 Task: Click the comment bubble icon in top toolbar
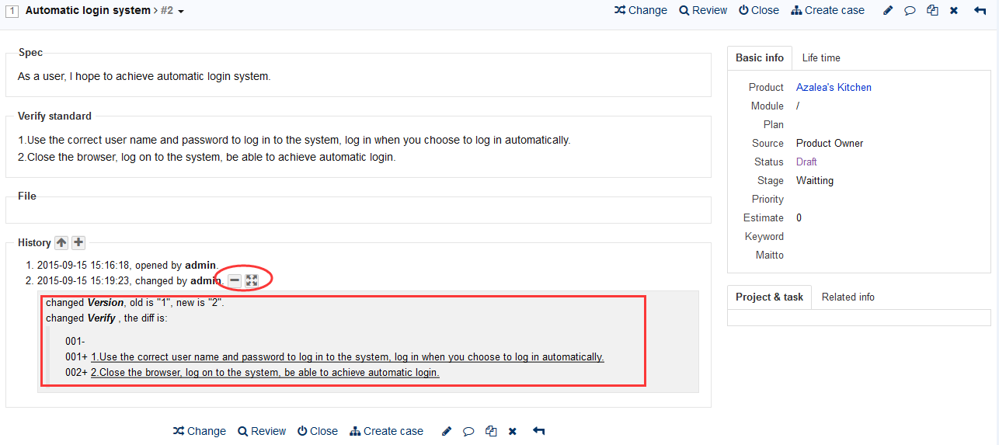[x=910, y=11]
